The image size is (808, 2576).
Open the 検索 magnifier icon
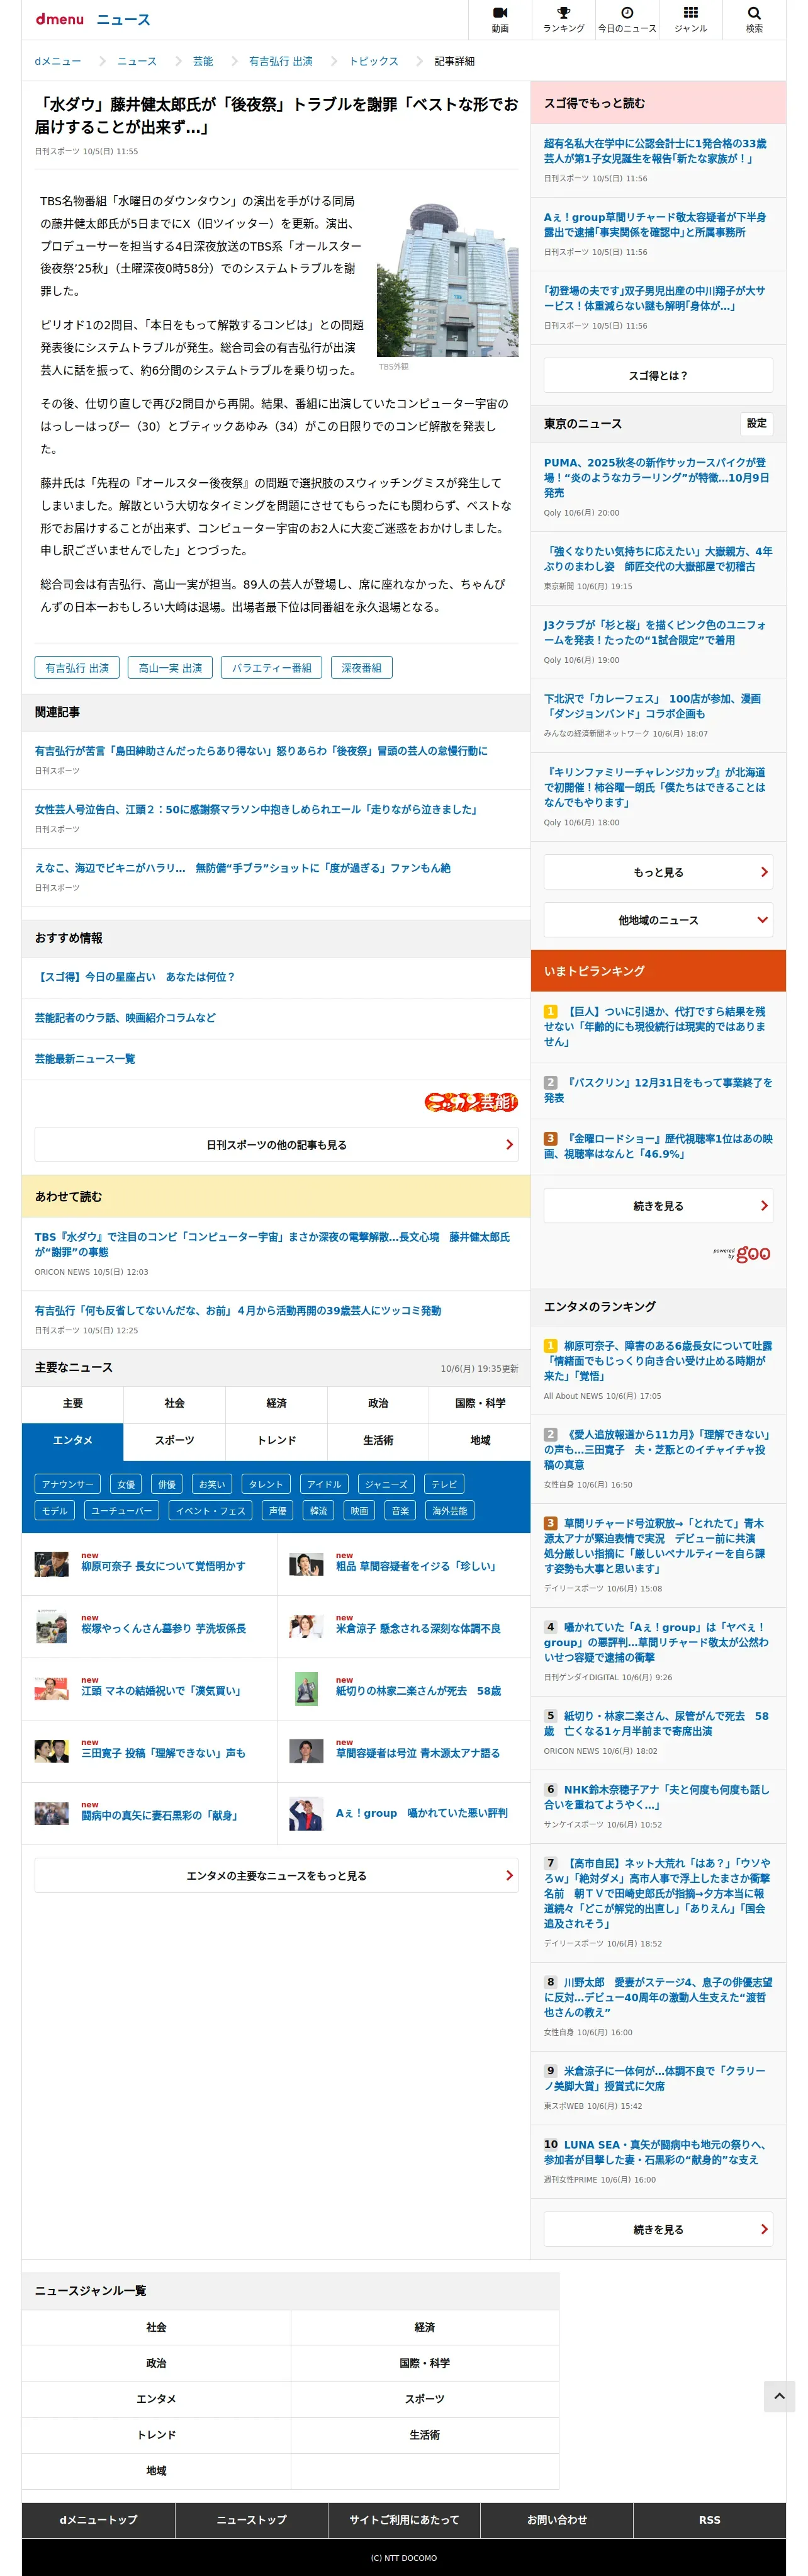coord(754,19)
